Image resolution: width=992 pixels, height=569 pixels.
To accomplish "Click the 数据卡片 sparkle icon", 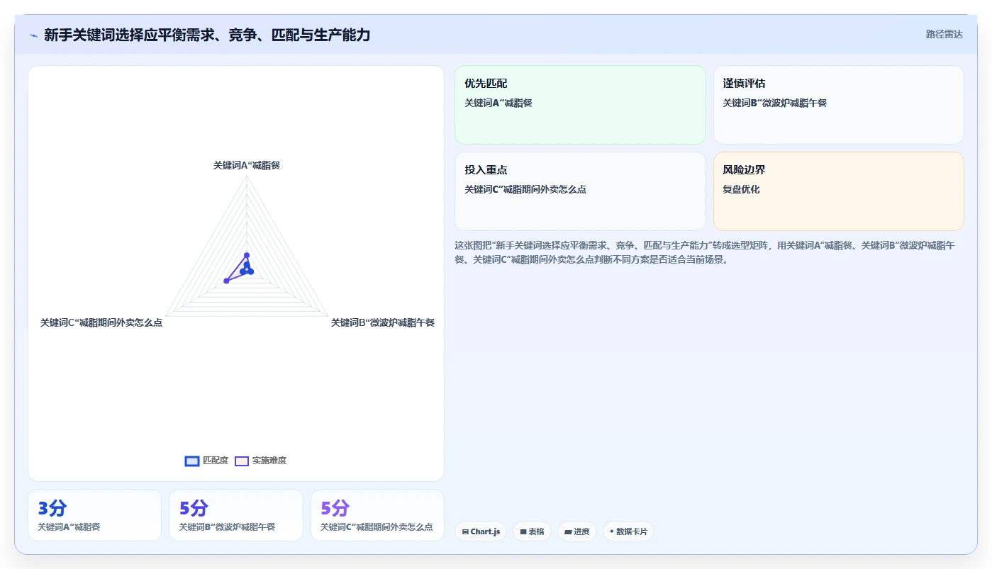I will pos(611,531).
